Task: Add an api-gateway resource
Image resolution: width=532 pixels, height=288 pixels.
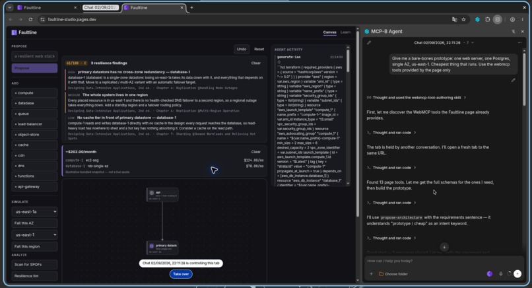Action: [x=34, y=186]
